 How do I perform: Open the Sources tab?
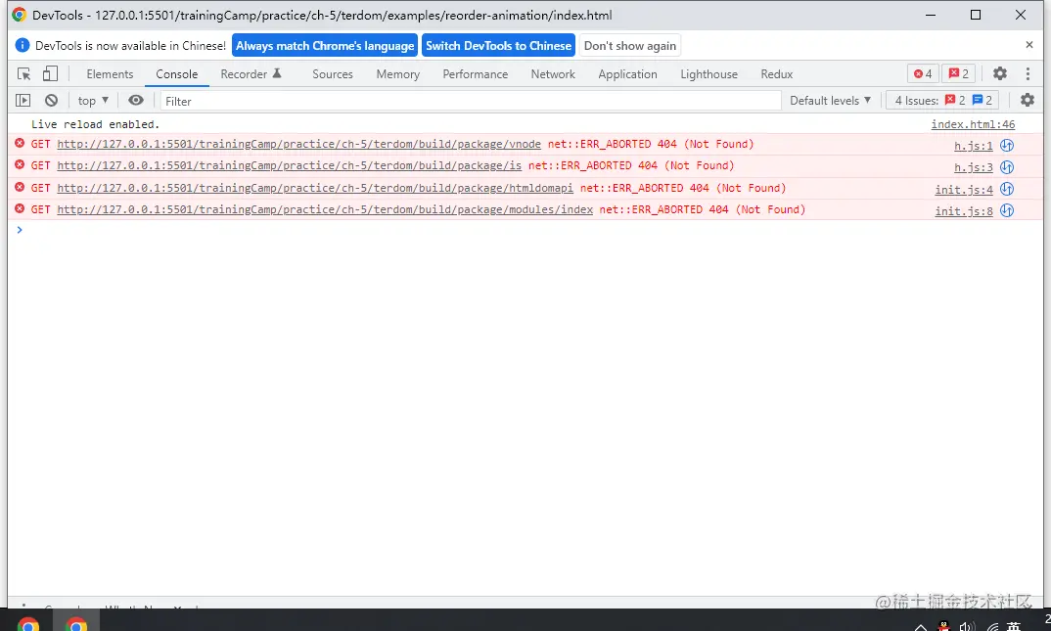pyautogui.click(x=333, y=74)
